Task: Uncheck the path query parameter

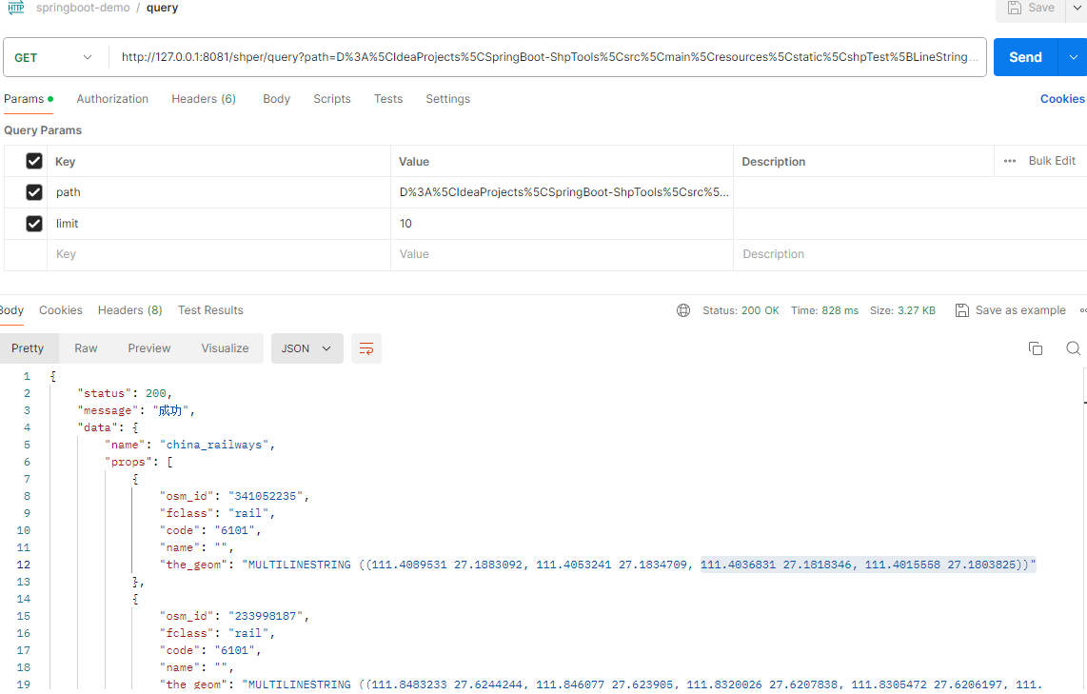Action: (32, 192)
